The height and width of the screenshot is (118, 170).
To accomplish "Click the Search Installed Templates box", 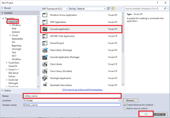I will 144,9.
